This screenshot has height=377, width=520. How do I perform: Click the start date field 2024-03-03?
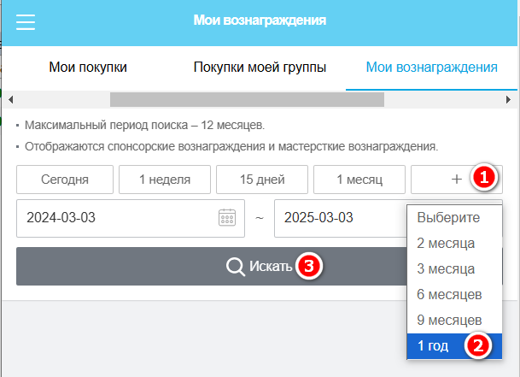coord(115,217)
